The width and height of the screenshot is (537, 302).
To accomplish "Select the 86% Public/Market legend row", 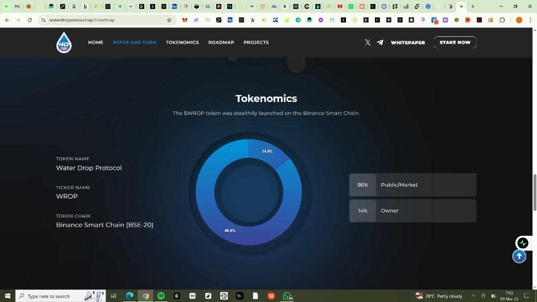I will pyautogui.click(x=413, y=185).
